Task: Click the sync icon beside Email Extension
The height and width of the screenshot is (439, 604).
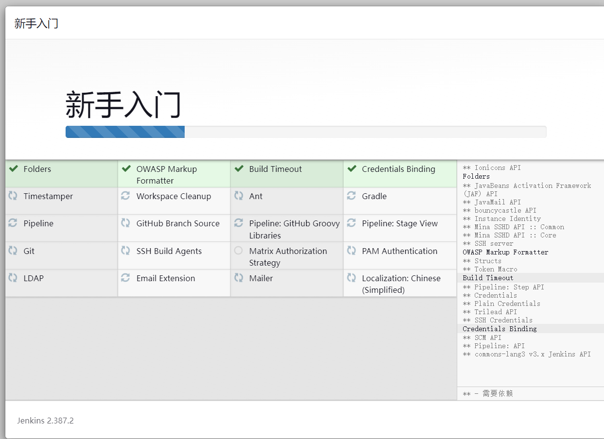Action: point(125,278)
